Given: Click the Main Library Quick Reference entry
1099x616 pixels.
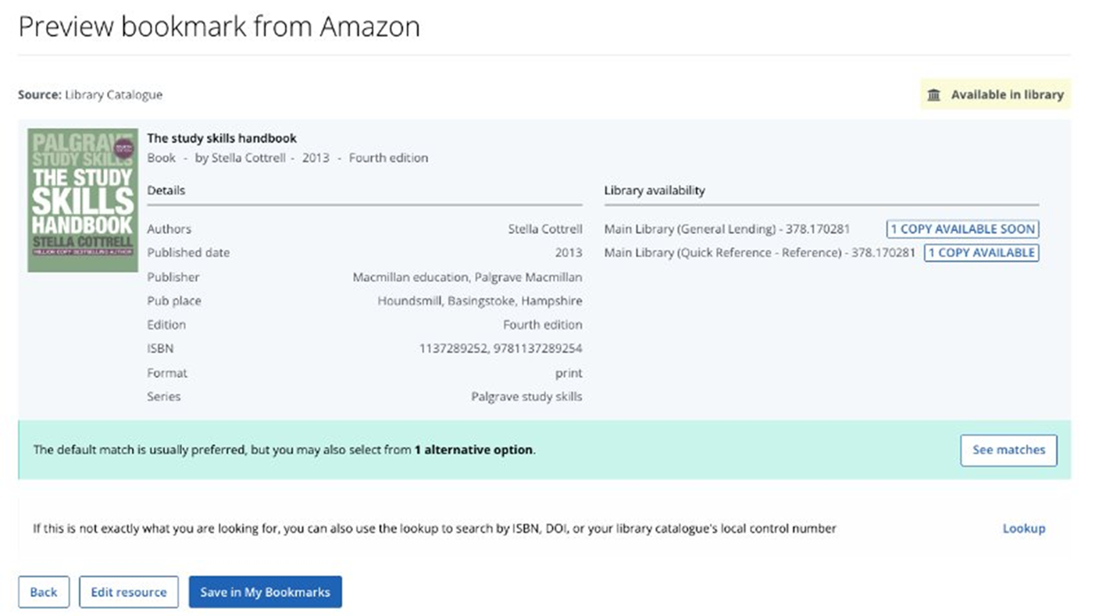Looking at the screenshot, I should click(x=758, y=253).
